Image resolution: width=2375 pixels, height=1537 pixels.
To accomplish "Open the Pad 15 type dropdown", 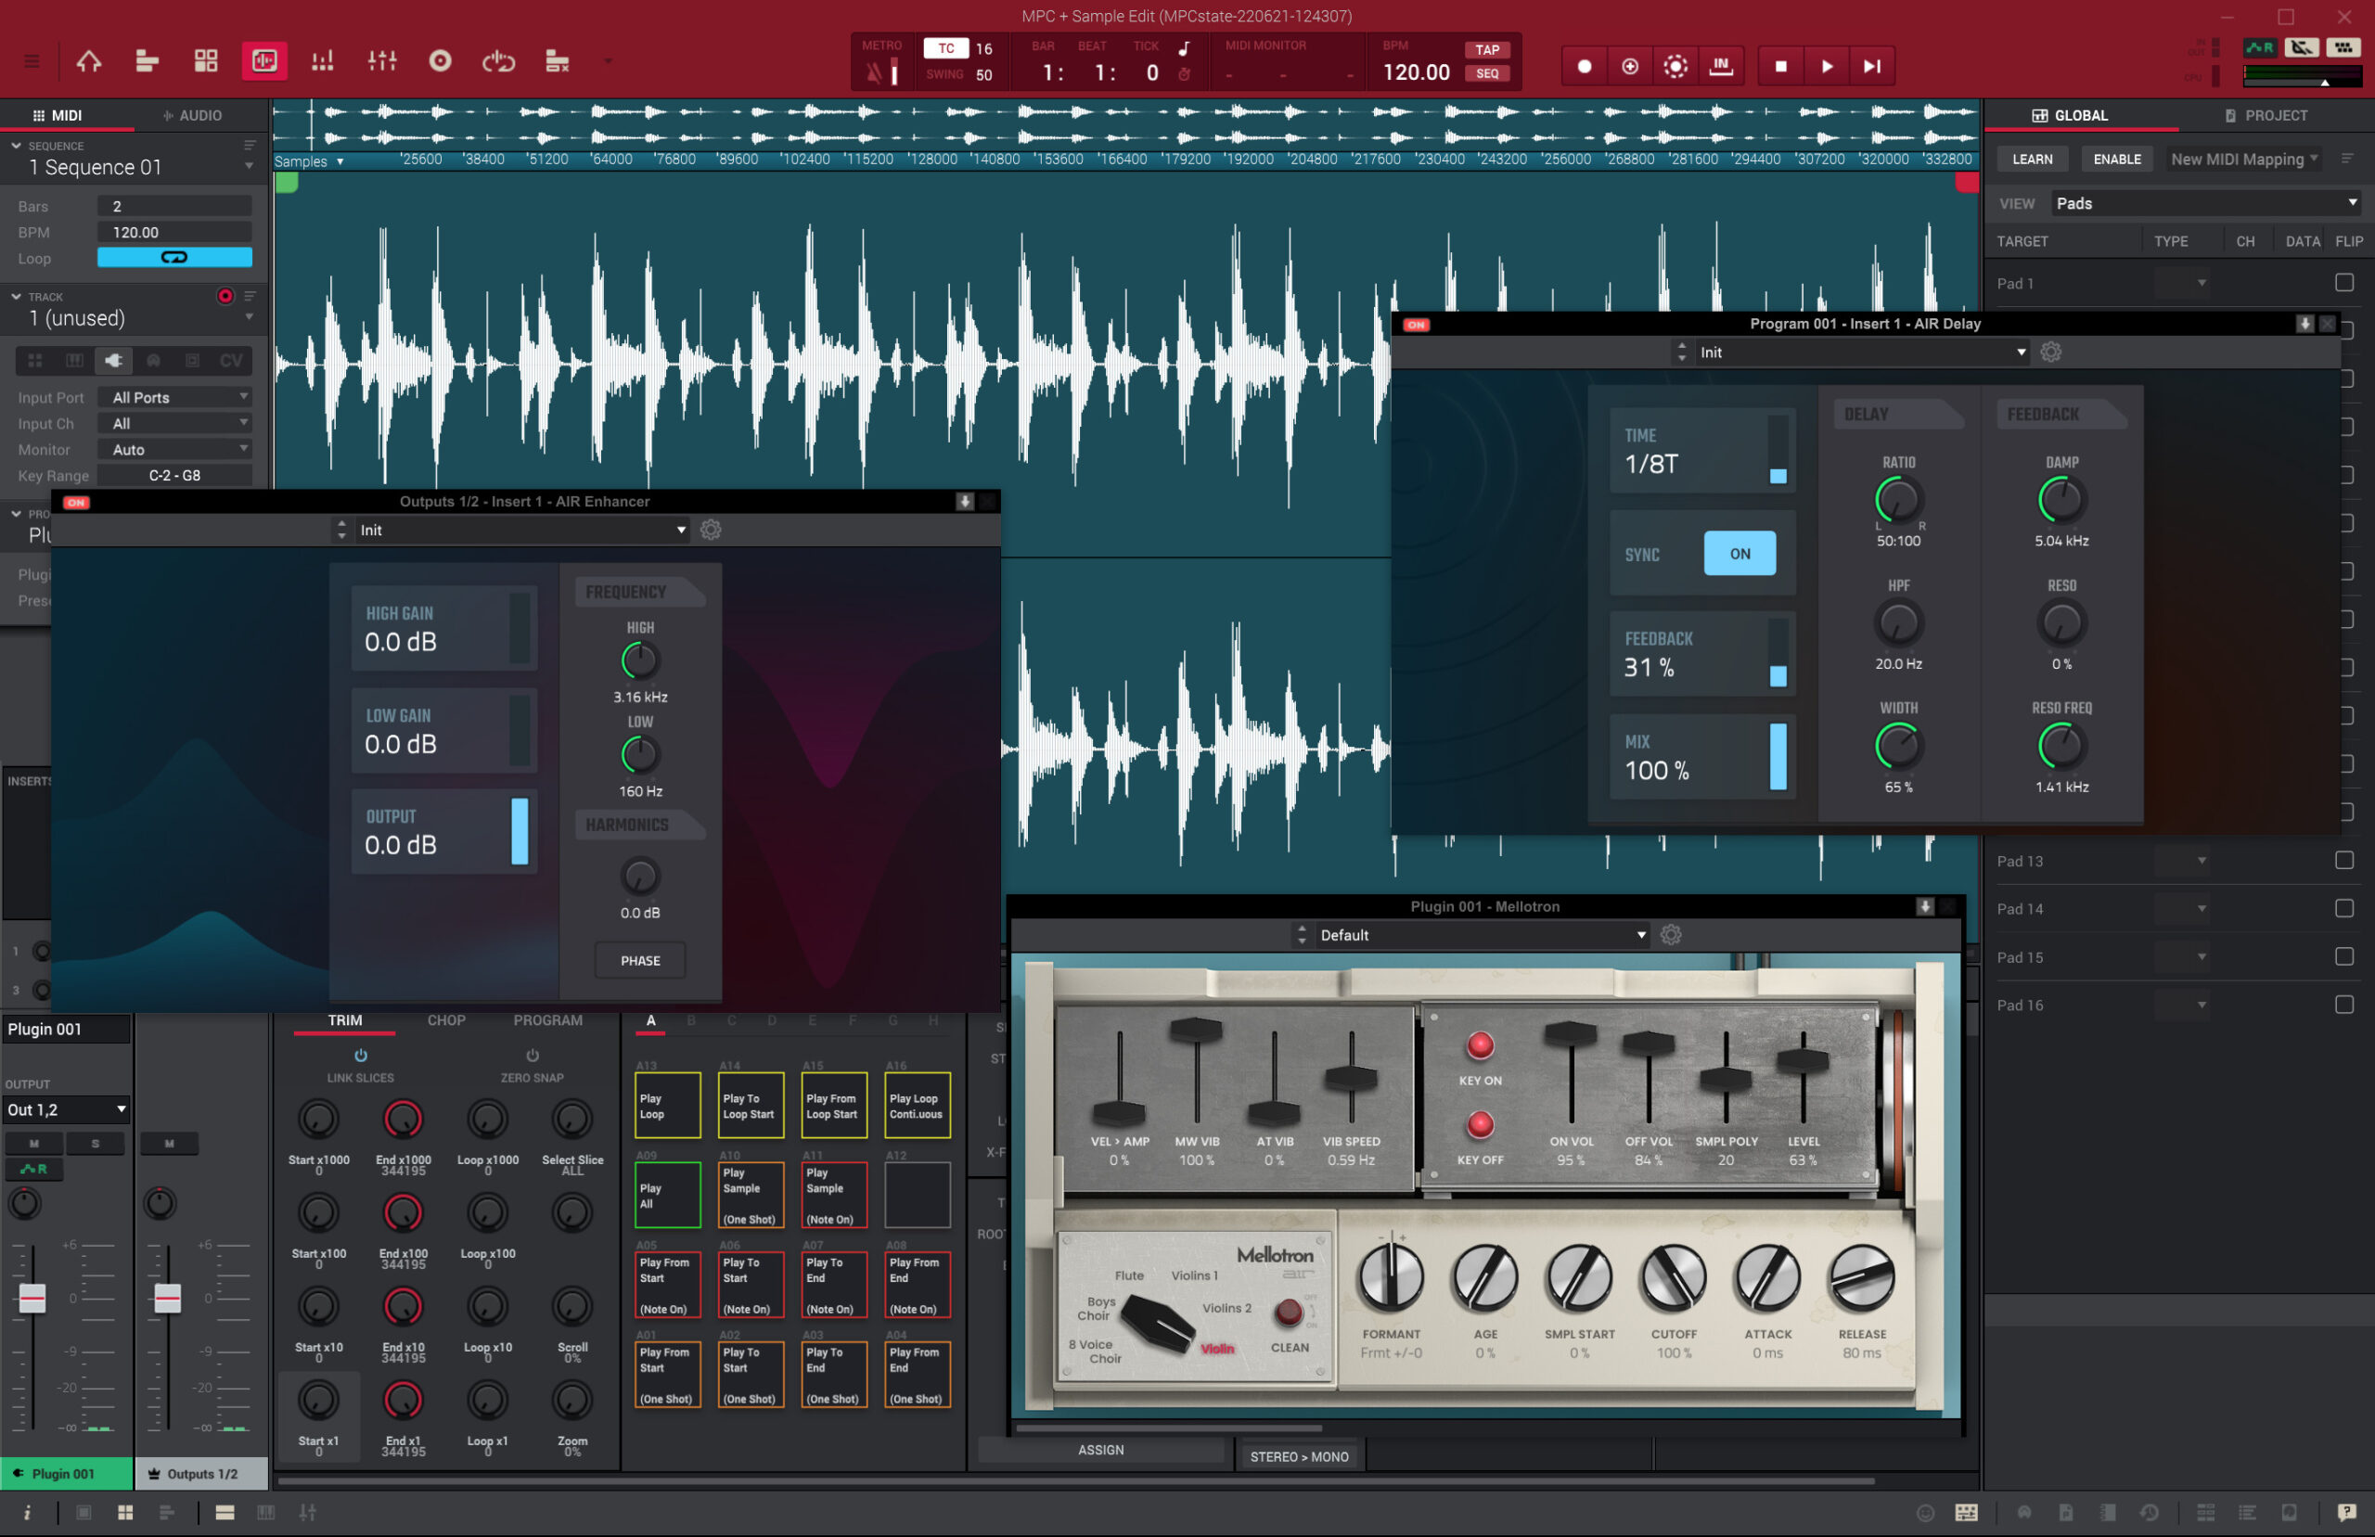I will pos(2180,957).
